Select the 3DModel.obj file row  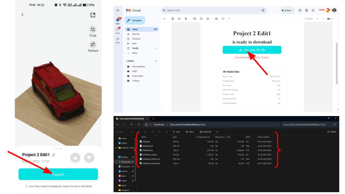click(x=206, y=151)
